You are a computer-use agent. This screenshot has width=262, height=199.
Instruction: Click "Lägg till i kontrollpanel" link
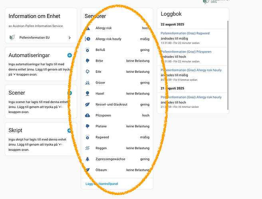pos(102,184)
